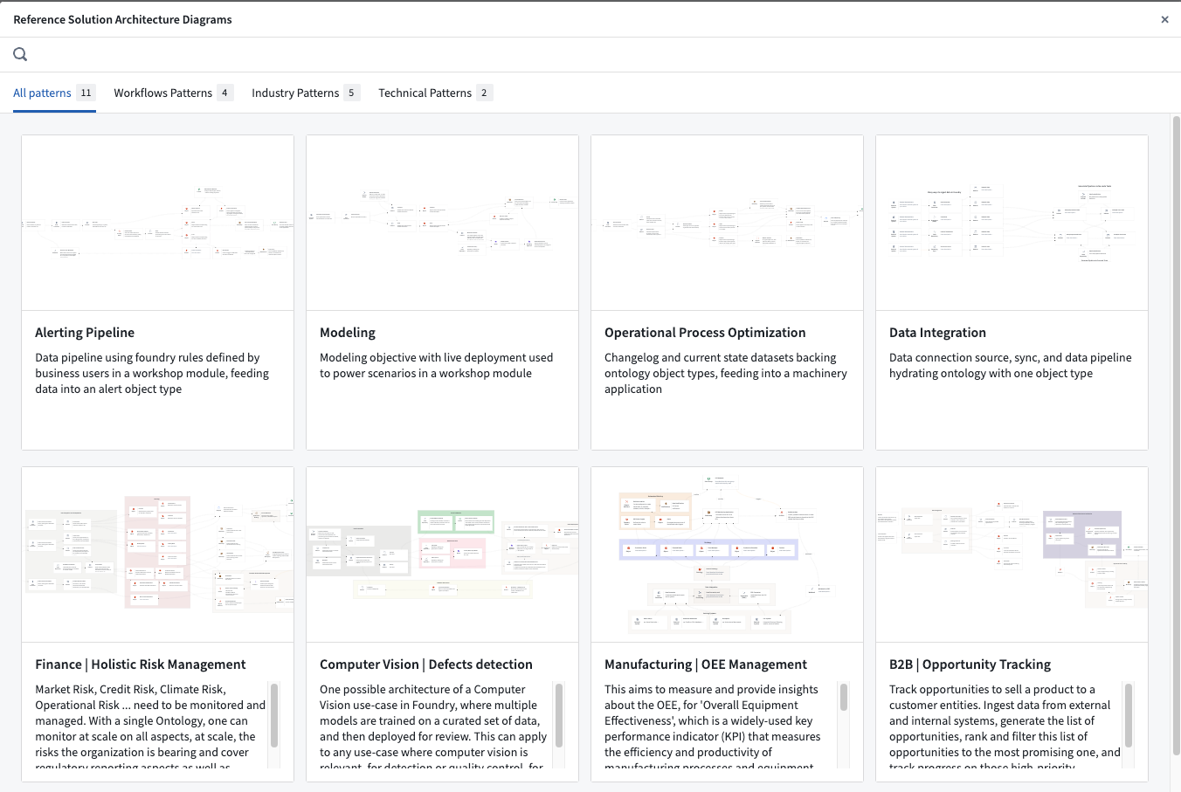Select the All patterns tab

(x=54, y=93)
